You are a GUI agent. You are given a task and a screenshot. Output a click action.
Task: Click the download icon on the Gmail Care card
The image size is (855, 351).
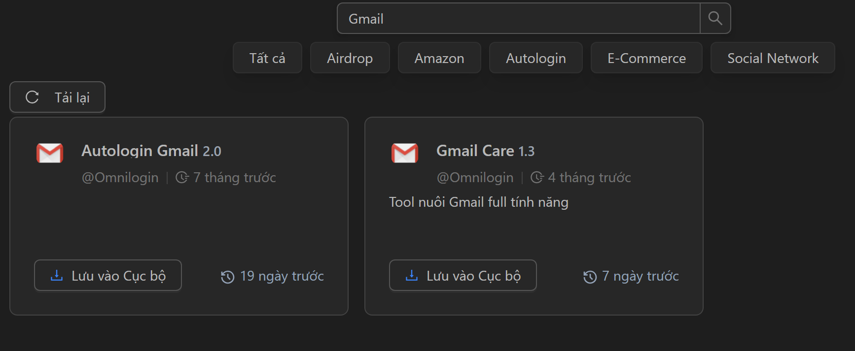click(412, 276)
